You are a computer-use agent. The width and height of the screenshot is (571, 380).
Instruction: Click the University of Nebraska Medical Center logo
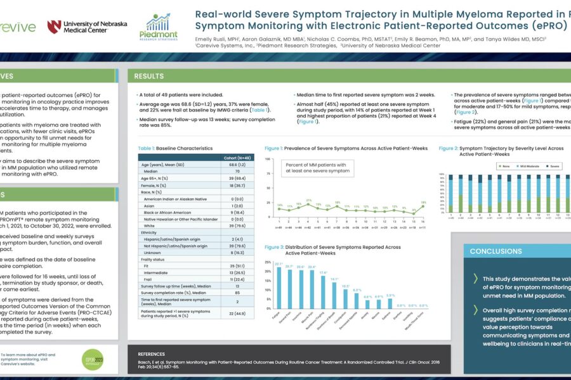pos(87,27)
